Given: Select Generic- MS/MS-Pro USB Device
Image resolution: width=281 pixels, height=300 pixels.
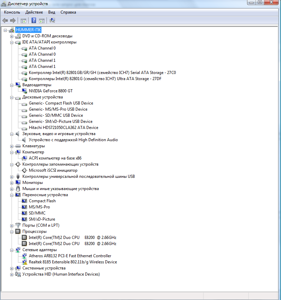Looking at the screenshot, I should tap(58, 109).
